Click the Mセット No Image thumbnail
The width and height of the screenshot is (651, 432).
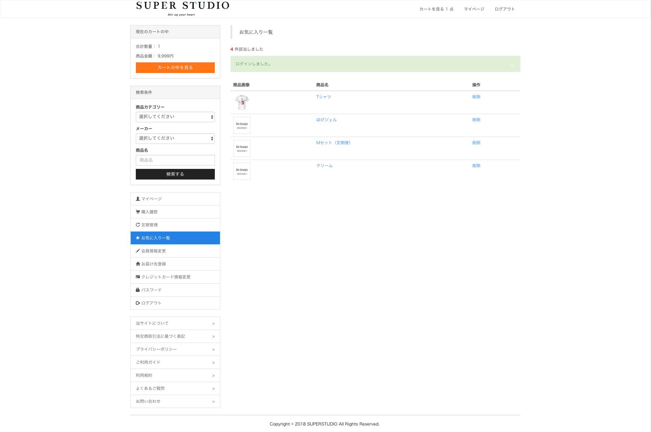[x=242, y=148]
